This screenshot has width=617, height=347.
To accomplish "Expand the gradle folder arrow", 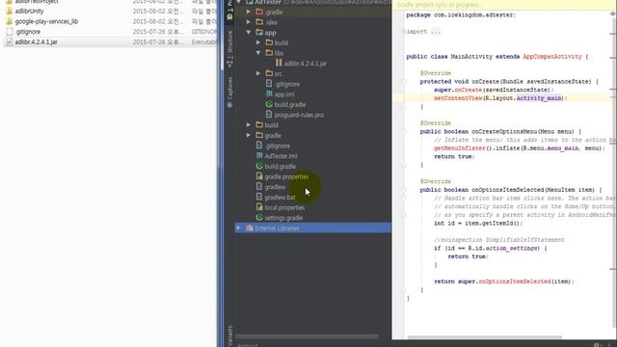I will click(249, 135).
